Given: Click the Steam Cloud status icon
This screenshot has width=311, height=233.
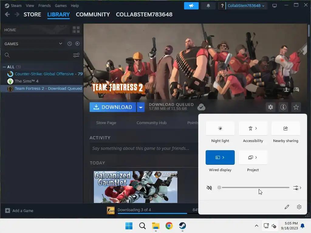Looking at the screenshot, I should [201, 107].
